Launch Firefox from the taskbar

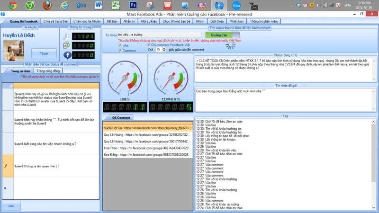coord(47,5)
